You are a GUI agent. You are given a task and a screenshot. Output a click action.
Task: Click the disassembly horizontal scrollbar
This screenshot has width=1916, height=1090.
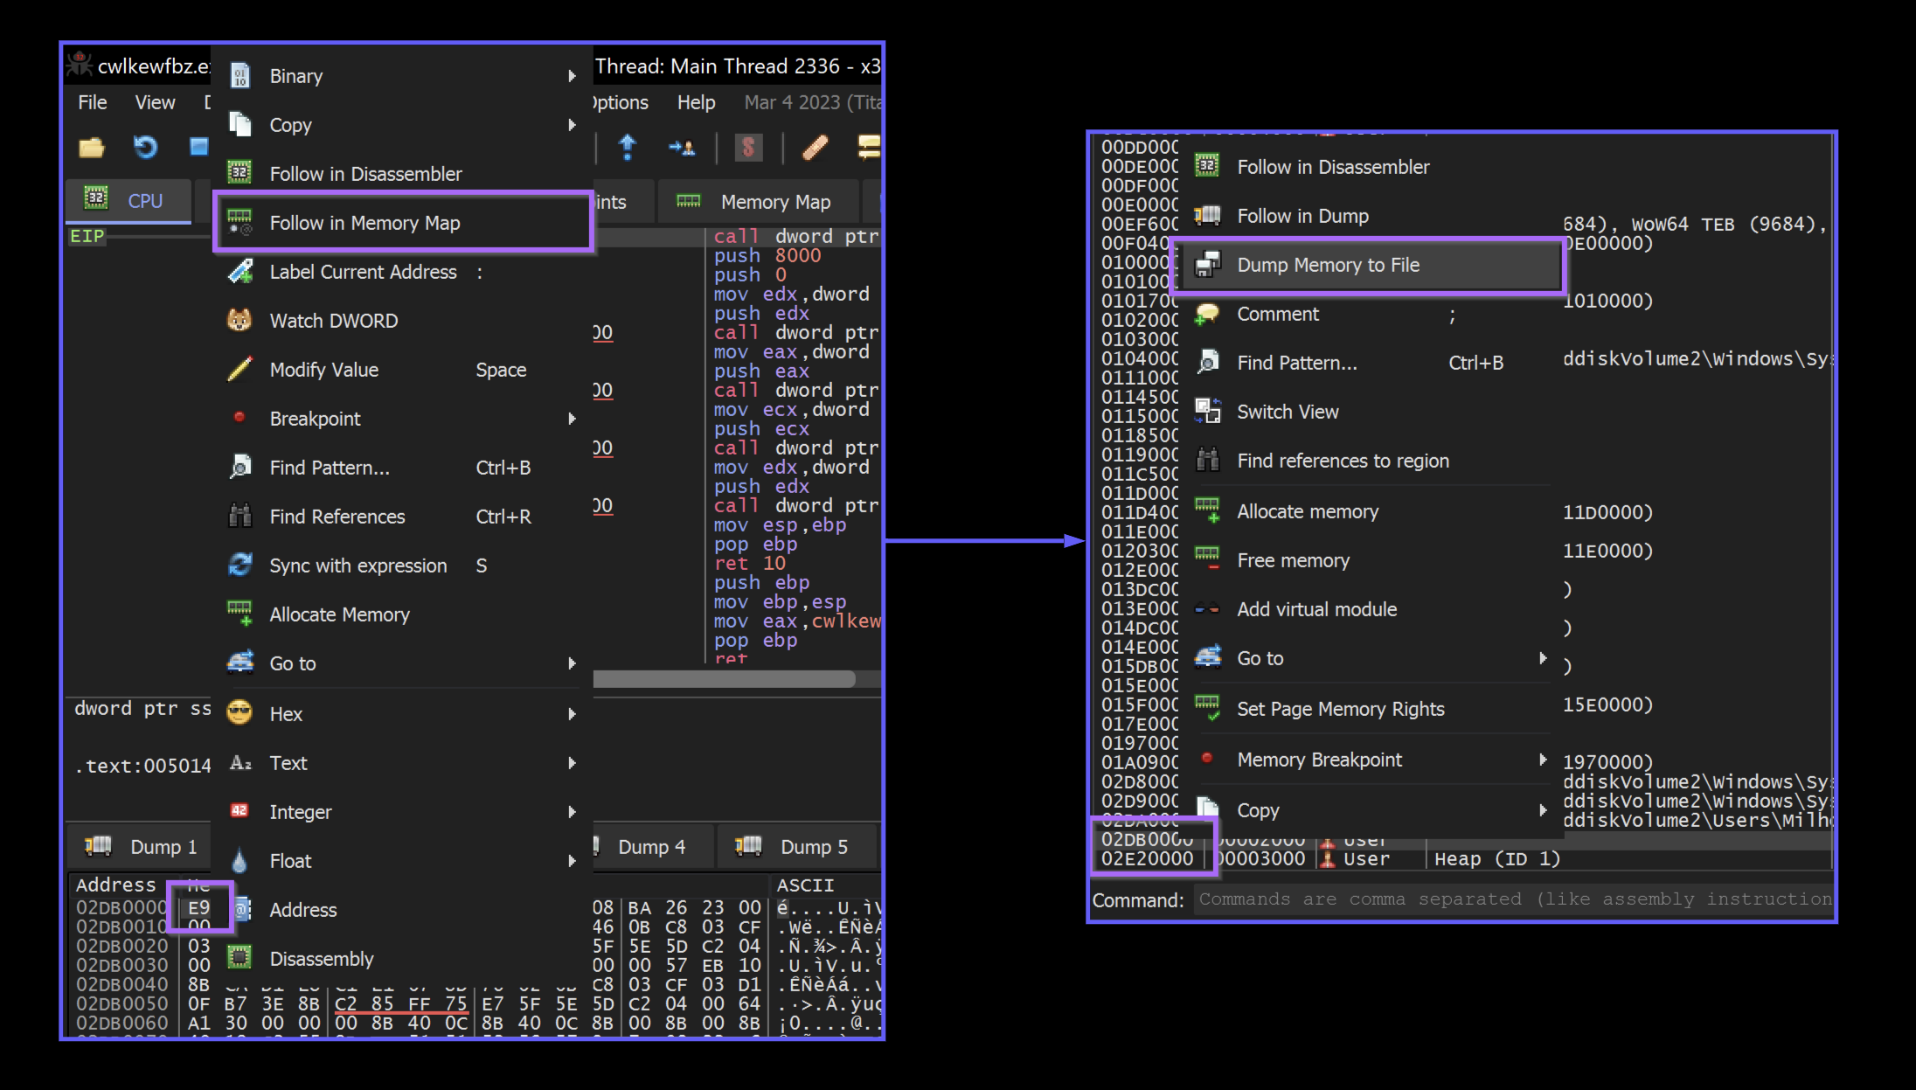tap(724, 679)
